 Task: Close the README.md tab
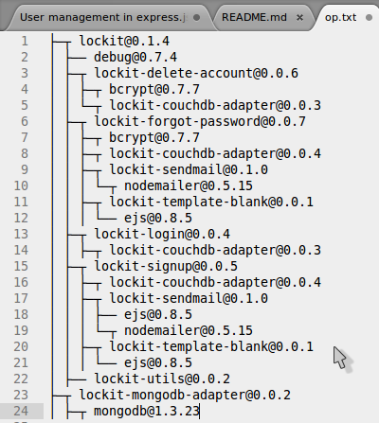299,18
